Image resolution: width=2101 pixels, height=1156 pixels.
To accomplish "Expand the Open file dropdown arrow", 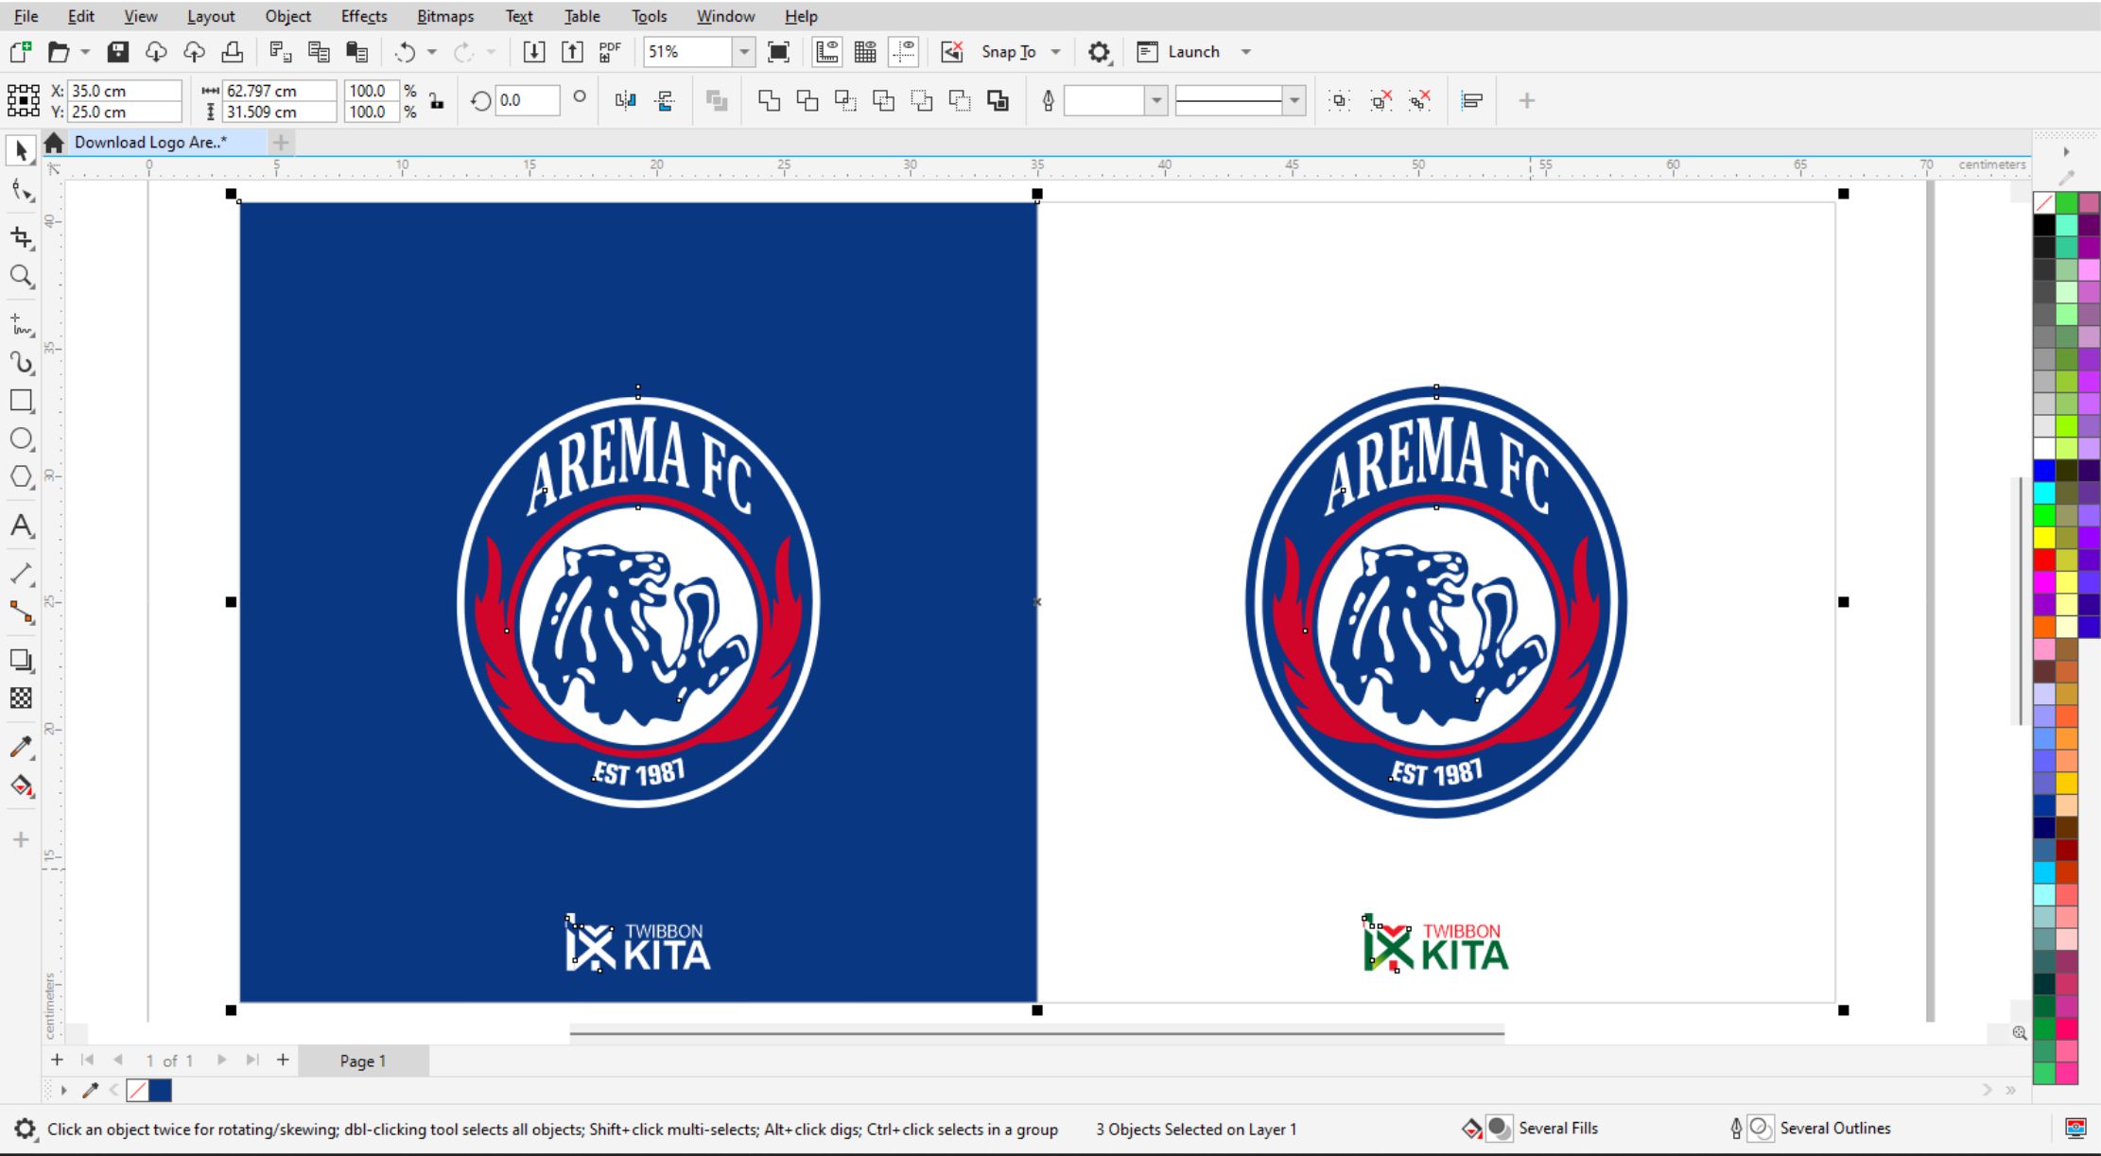I will click(x=85, y=52).
